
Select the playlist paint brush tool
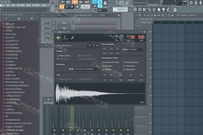click(x=148, y=15)
